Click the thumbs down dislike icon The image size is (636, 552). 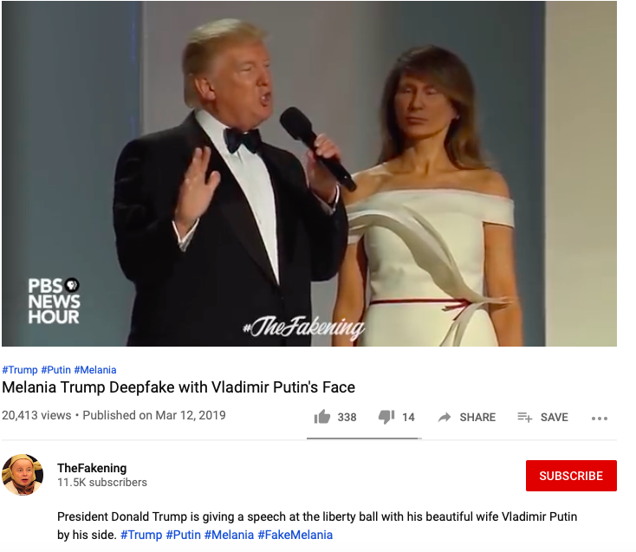pyautogui.click(x=386, y=417)
